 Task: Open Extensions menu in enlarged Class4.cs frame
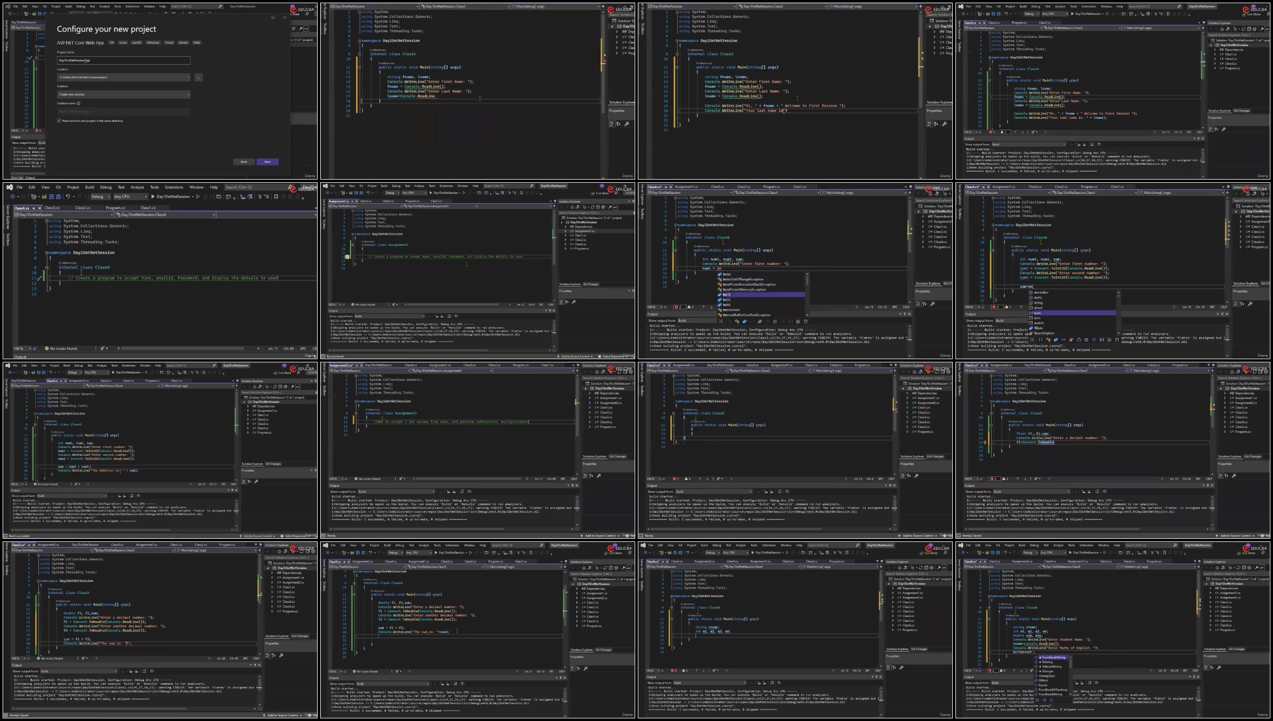pos(174,187)
